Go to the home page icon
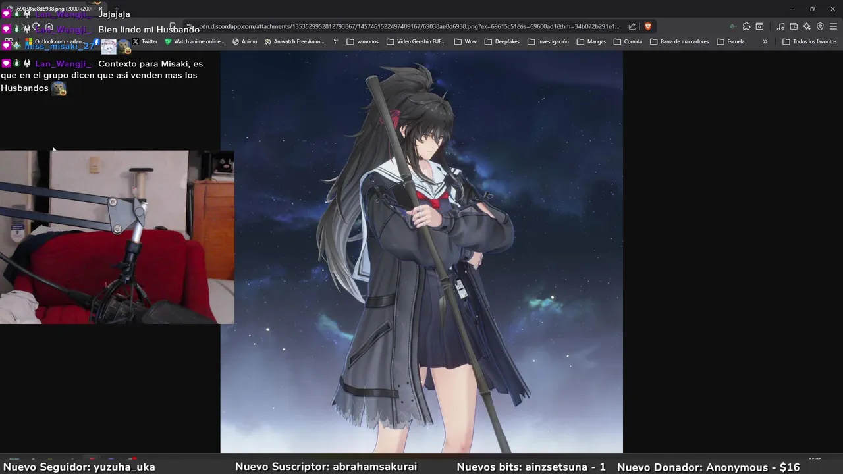Viewport: 843px width, 474px height. (x=49, y=26)
